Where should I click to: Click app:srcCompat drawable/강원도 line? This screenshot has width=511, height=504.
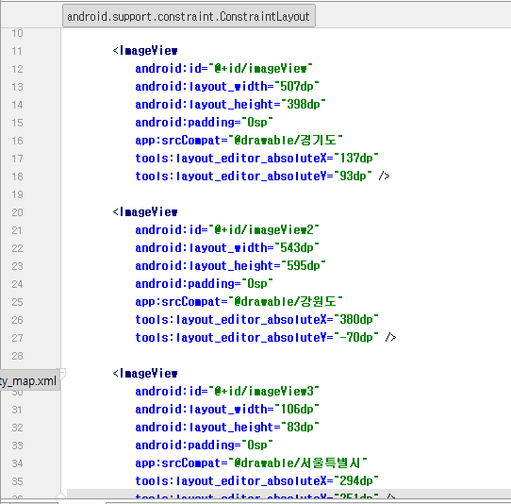[x=239, y=302]
